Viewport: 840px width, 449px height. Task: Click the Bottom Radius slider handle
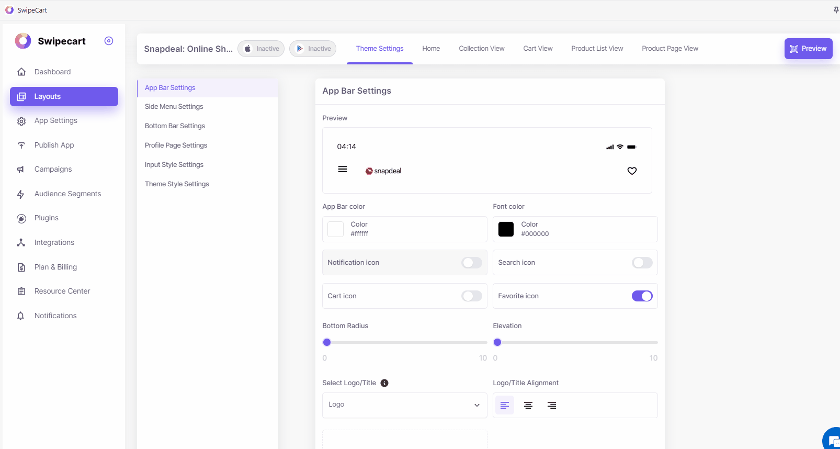coord(327,342)
